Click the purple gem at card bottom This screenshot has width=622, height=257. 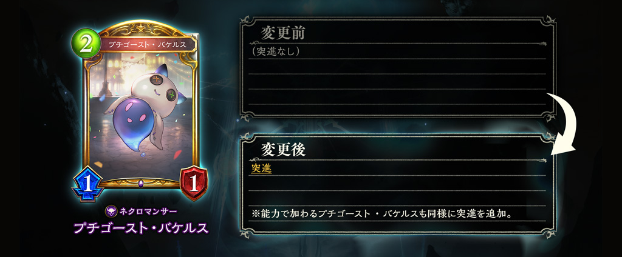click(x=141, y=183)
